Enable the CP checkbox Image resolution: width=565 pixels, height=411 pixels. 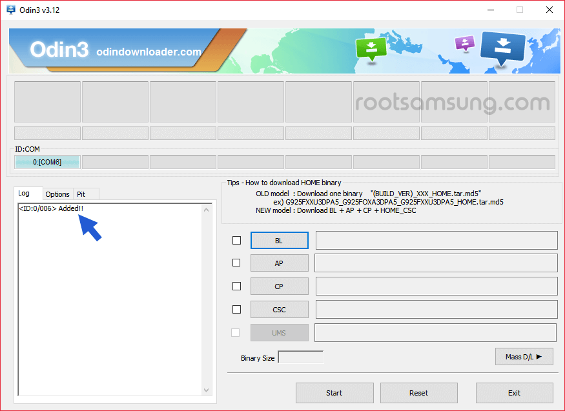point(236,286)
